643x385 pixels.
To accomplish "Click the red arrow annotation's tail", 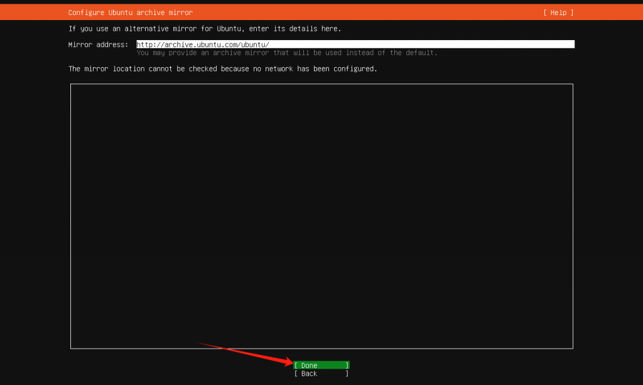I will pos(201,344).
